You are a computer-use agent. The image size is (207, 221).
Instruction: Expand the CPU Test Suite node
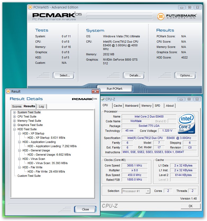[x=14, y=116]
